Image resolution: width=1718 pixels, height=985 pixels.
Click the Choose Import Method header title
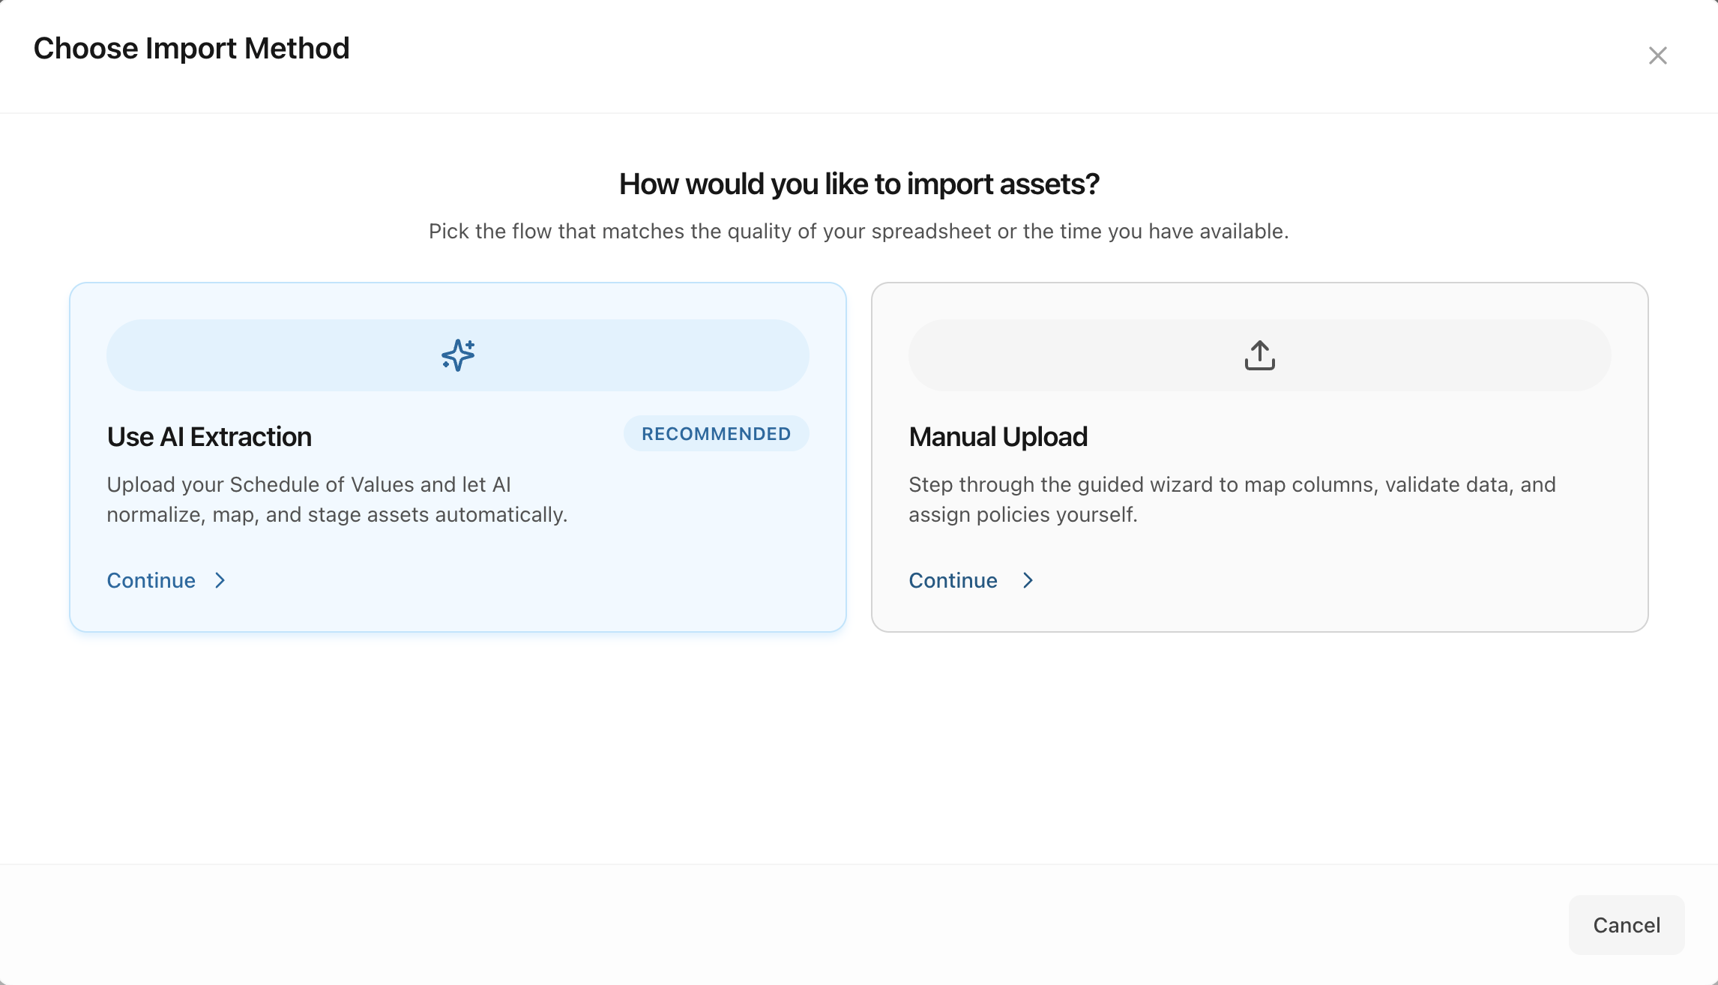191,49
